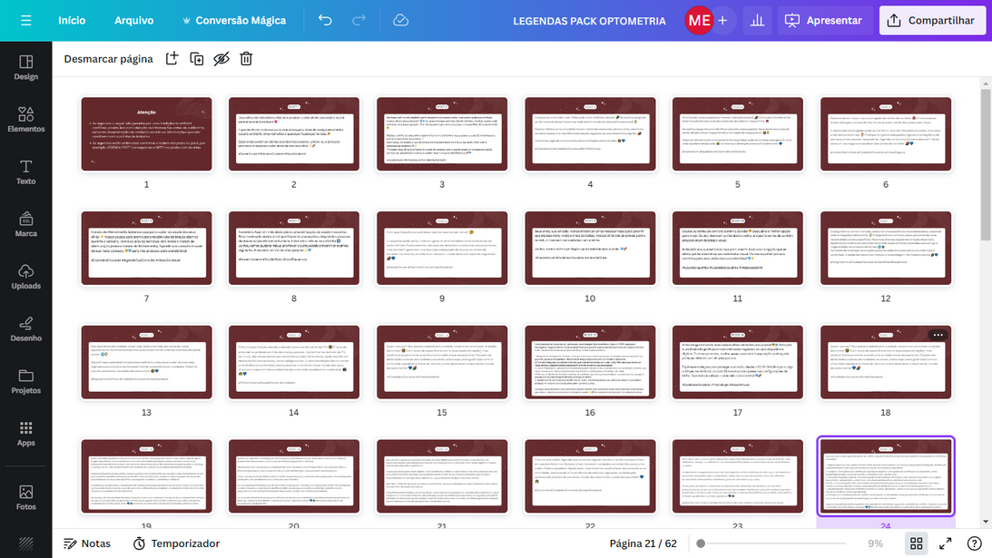Screen dimensions: 992x558
Task: Select page 5 thumbnail
Action: click(737, 133)
